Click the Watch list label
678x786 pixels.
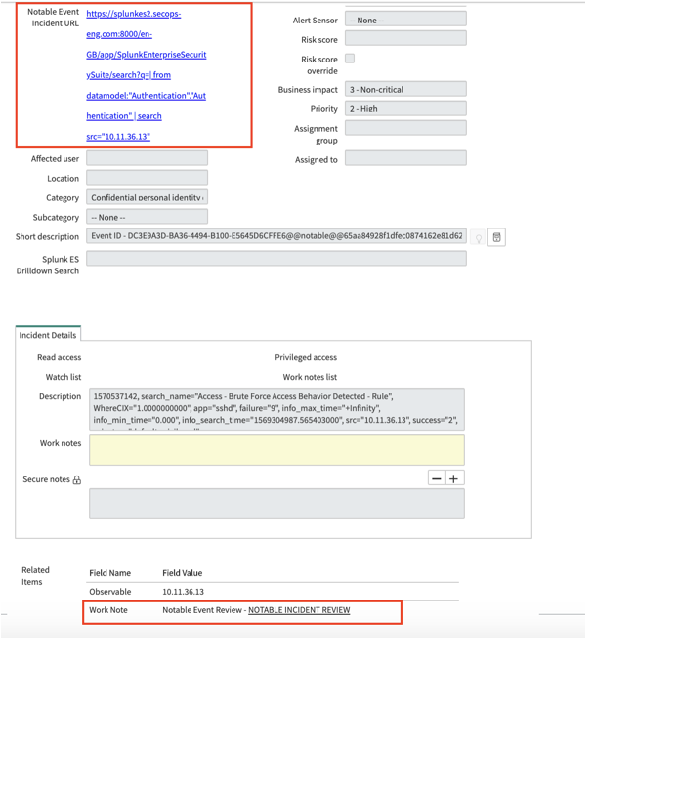tap(64, 377)
